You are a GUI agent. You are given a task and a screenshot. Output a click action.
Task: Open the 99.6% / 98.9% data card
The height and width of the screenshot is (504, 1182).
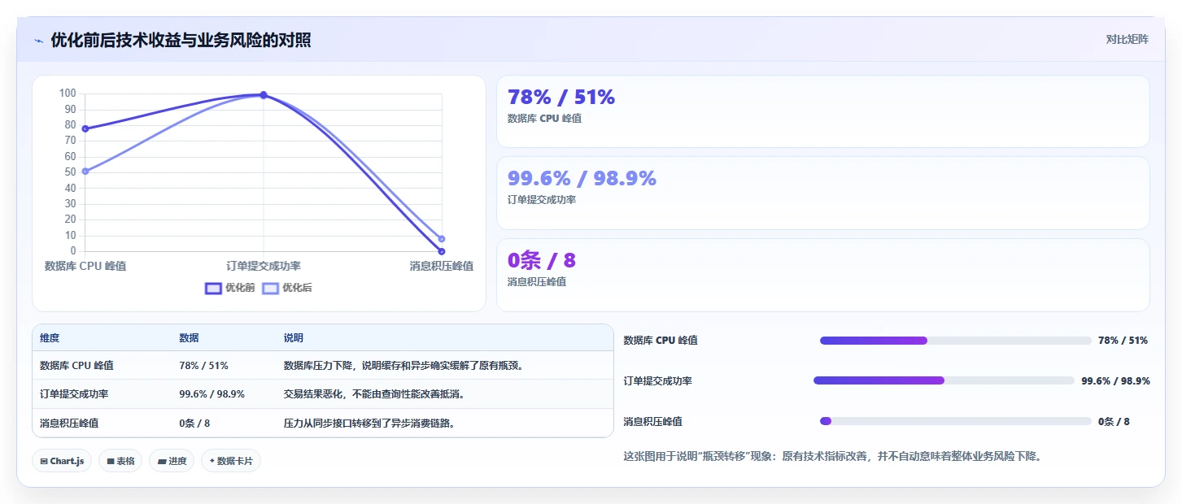(822, 193)
